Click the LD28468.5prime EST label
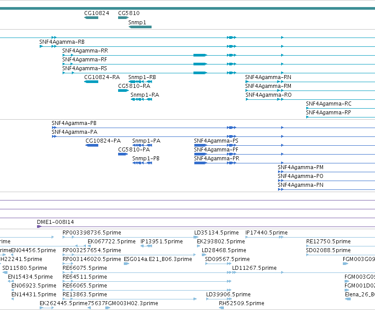Viewport: 375px width, 310px height. pyautogui.click(x=224, y=250)
